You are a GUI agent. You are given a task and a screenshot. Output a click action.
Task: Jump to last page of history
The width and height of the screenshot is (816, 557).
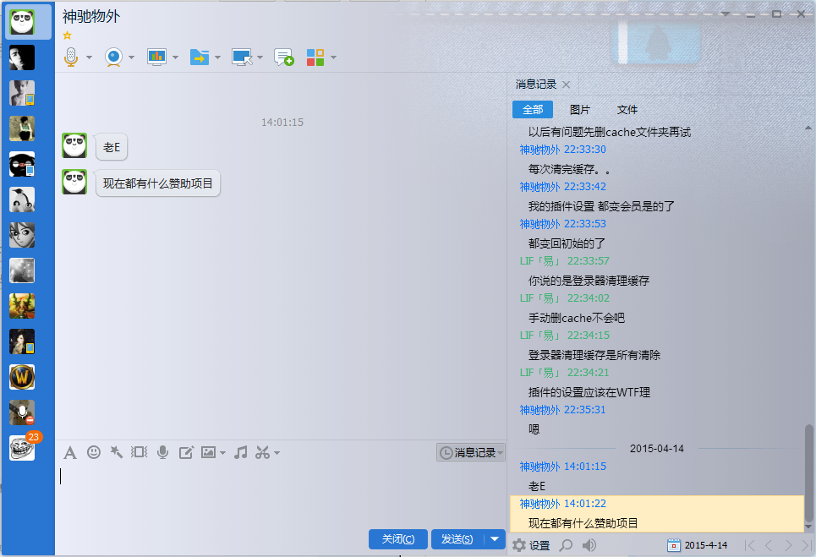(x=808, y=545)
